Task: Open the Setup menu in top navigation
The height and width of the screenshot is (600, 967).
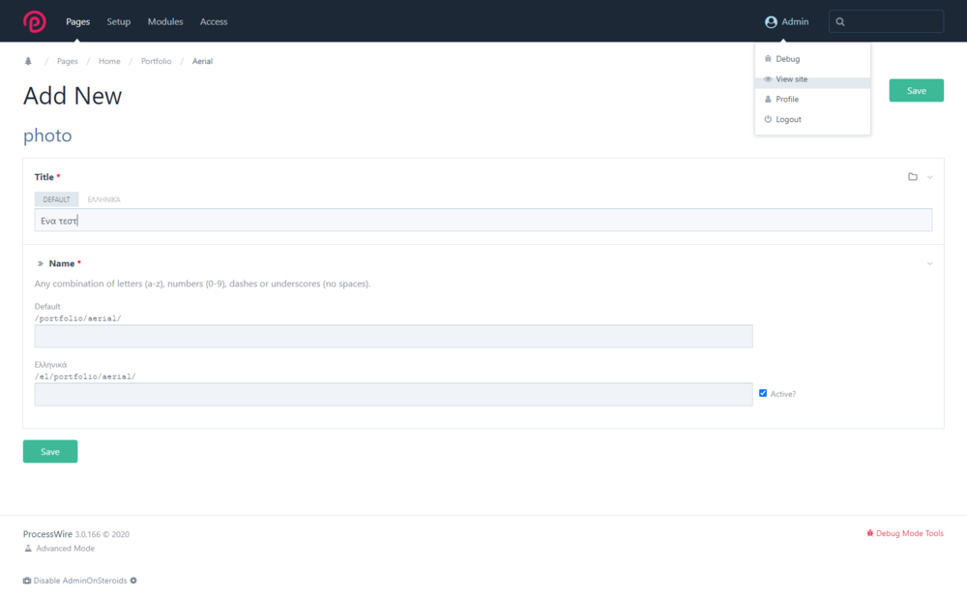Action: 119,21
